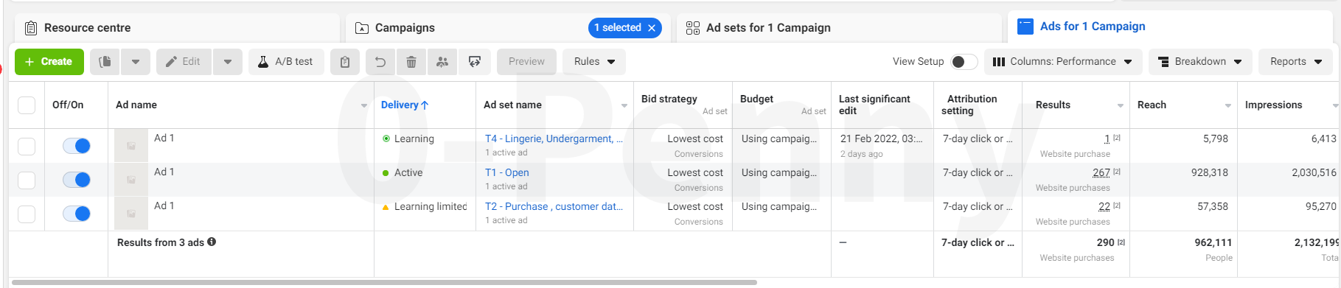
Task: Turn on the View Setup toggle
Action: pyautogui.click(x=964, y=62)
